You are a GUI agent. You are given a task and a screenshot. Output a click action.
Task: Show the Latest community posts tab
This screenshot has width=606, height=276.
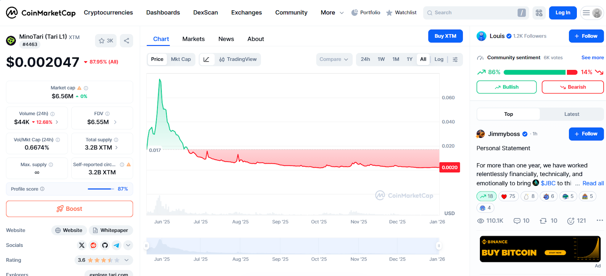click(572, 114)
